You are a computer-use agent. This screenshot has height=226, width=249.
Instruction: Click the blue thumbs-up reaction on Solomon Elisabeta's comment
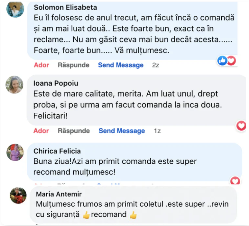222,60
